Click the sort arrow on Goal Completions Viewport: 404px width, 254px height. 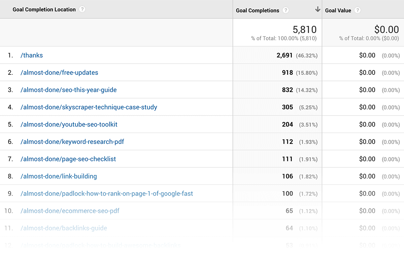click(317, 10)
